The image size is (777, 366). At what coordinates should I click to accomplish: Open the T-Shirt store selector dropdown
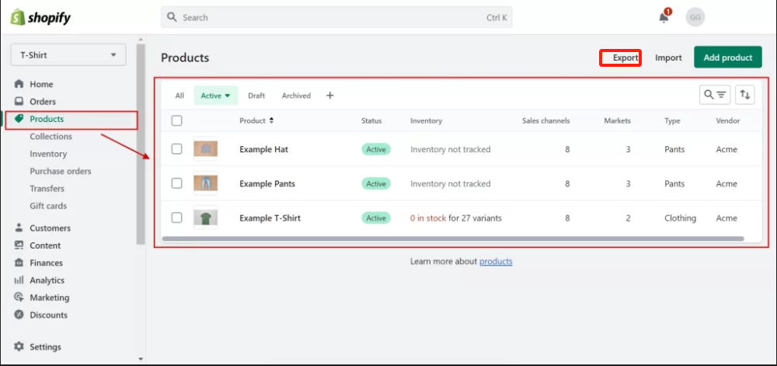pos(68,55)
